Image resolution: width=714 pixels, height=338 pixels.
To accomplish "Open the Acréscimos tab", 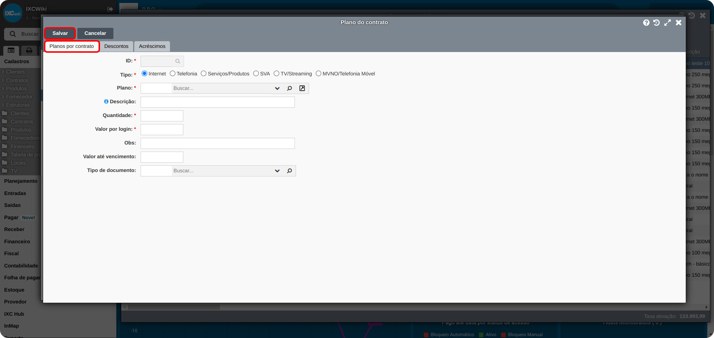I will point(152,46).
